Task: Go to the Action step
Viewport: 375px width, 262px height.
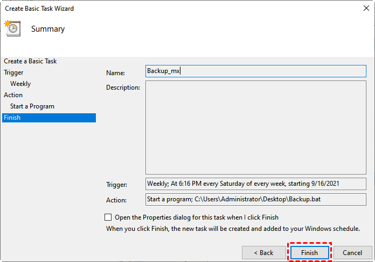Action: click(13, 95)
